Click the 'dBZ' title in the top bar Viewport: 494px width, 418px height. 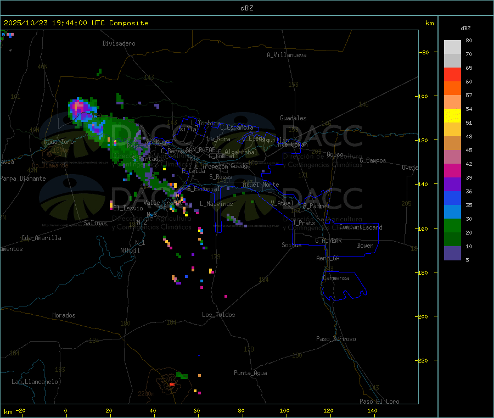[246, 8]
